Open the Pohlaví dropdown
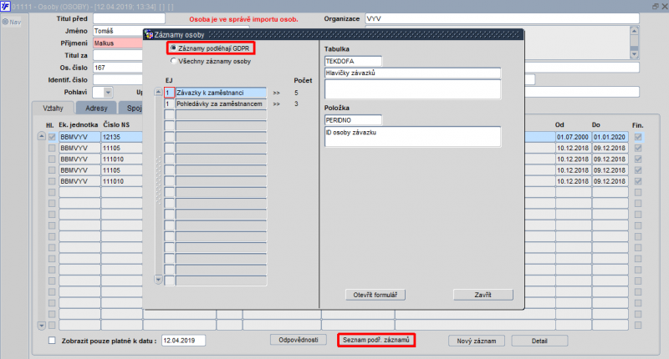 (x=108, y=92)
